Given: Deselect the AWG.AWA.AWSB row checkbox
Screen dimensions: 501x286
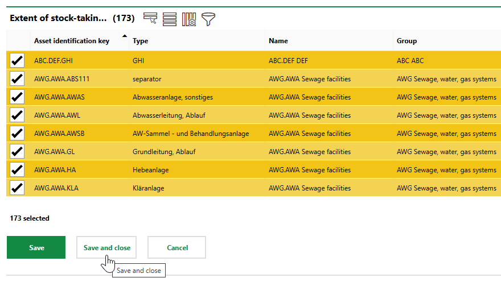Looking at the screenshot, I should point(17,133).
